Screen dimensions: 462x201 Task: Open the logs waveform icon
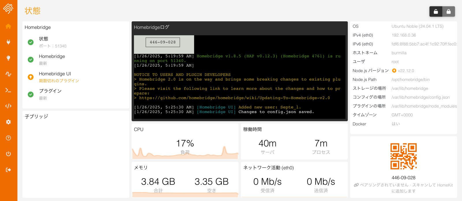(8, 74)
